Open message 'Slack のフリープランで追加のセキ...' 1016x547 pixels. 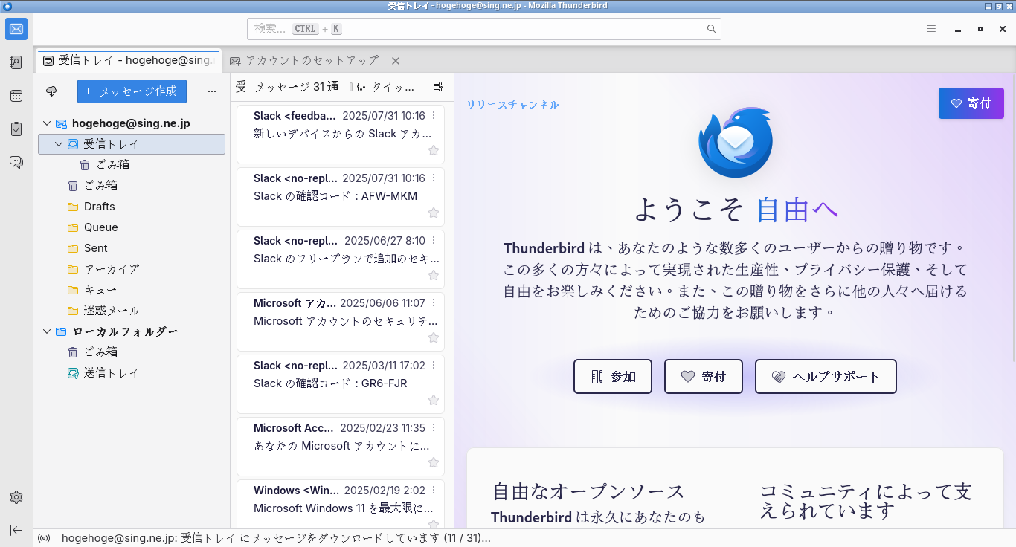coord(341,259)
